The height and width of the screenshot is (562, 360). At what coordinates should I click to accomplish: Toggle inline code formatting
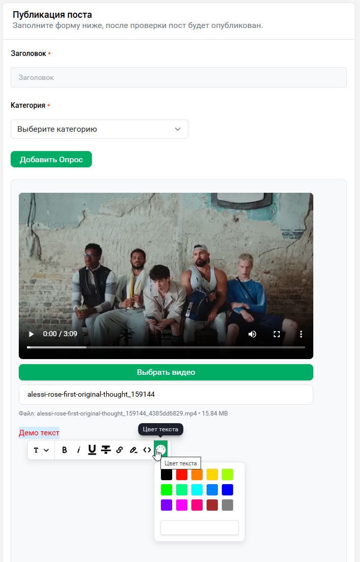147,450
